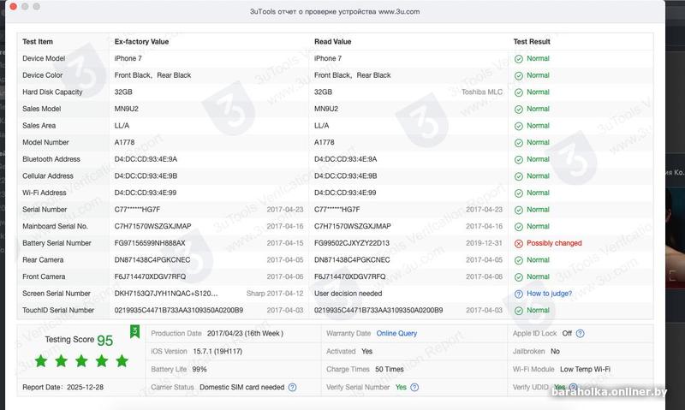Screen dimensions: 685x410
Task: Click the 'Ex-factory Value' column header
Action: 141,41
